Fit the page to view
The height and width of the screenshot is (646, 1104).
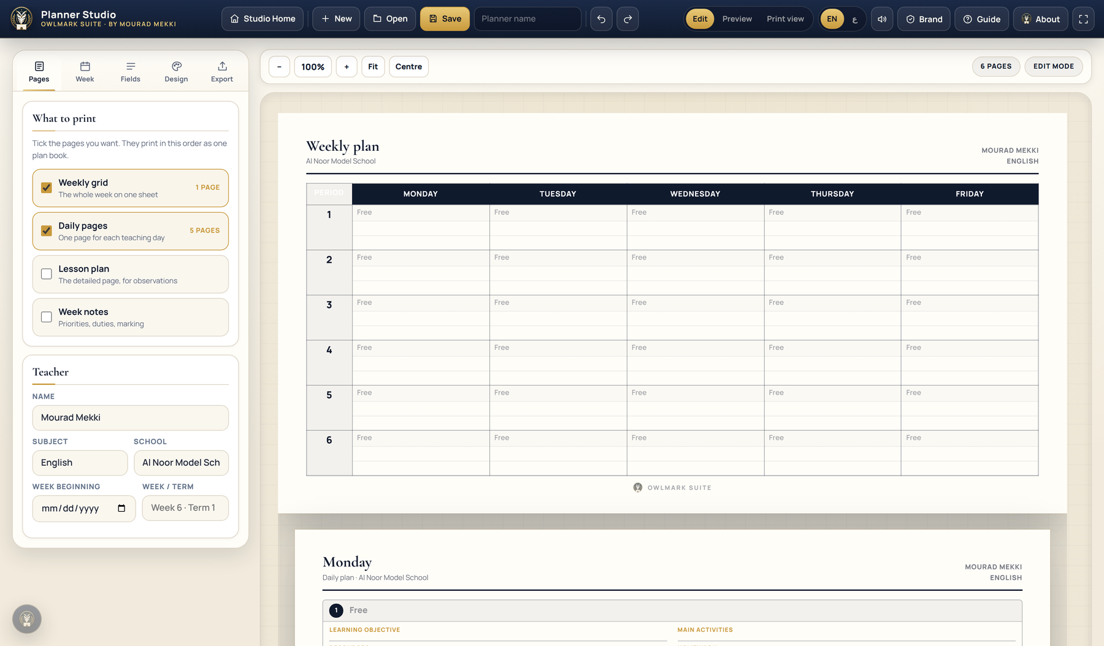(x=373, y=67)
